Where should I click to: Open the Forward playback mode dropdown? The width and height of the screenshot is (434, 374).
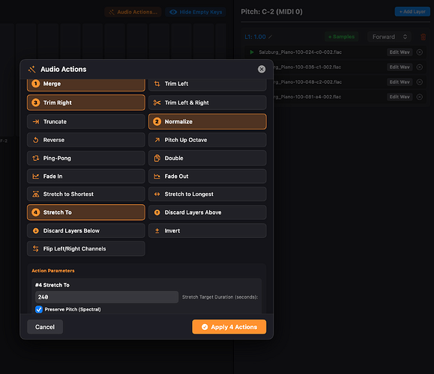pyautogui.click(x=389, y=37)
